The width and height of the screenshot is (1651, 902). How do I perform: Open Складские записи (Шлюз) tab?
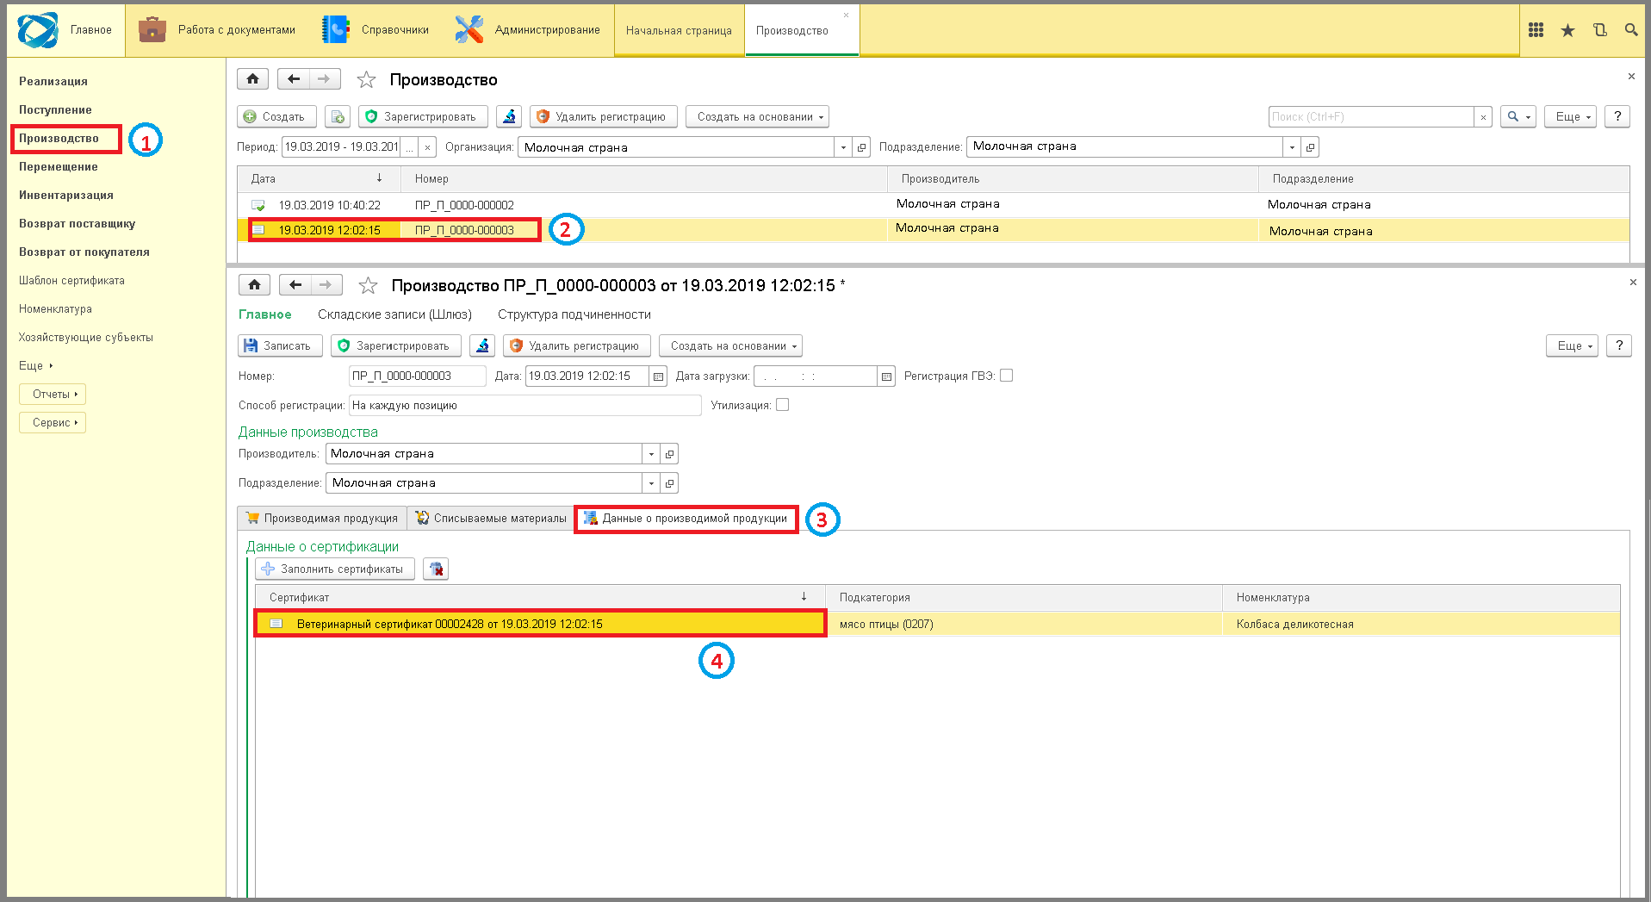(394, 314)
